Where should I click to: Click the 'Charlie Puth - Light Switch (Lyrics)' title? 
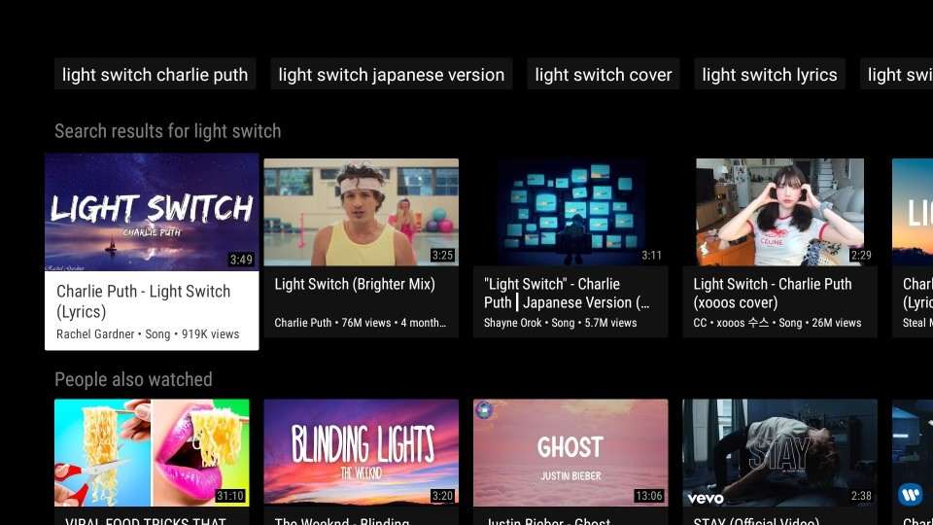144,301
